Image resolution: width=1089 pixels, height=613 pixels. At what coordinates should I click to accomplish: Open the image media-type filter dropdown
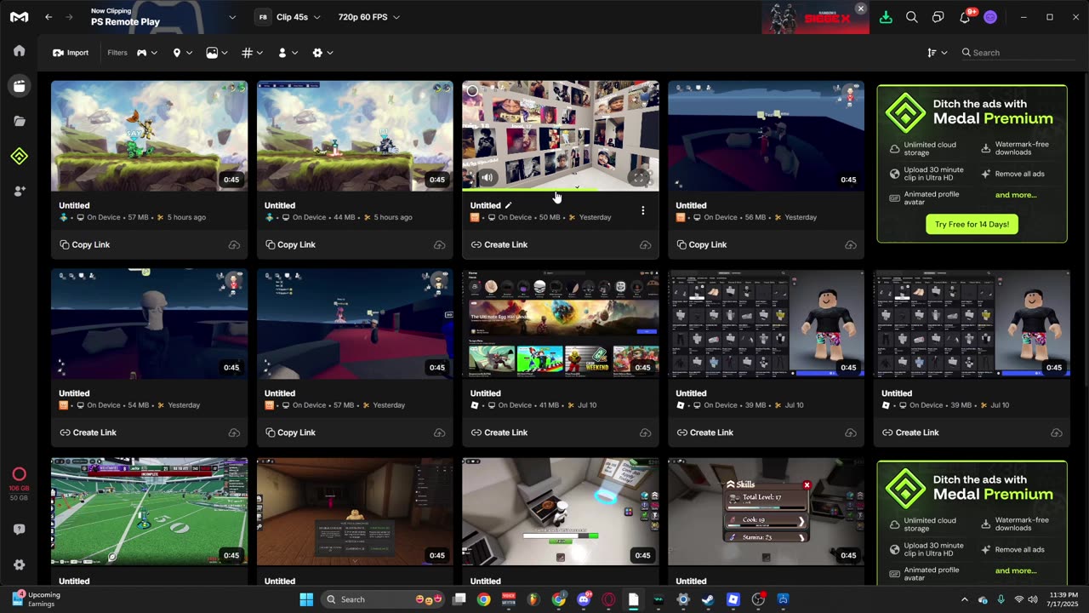click(217, 53)
